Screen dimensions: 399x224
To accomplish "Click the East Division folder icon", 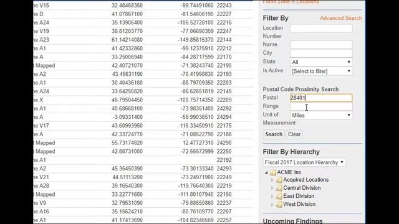I will (279, 196).
